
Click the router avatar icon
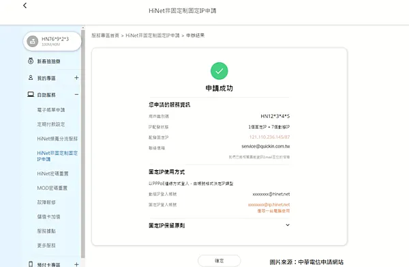[x=33, y=41]
